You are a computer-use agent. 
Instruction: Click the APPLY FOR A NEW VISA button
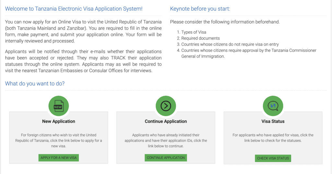(x=59, y=158)
